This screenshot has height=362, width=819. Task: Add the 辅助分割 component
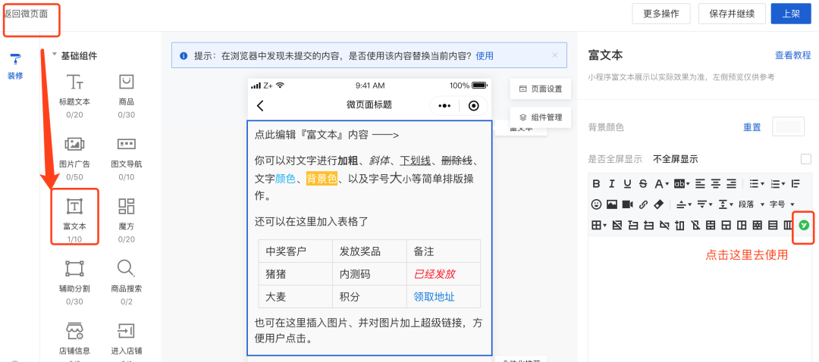74,282
